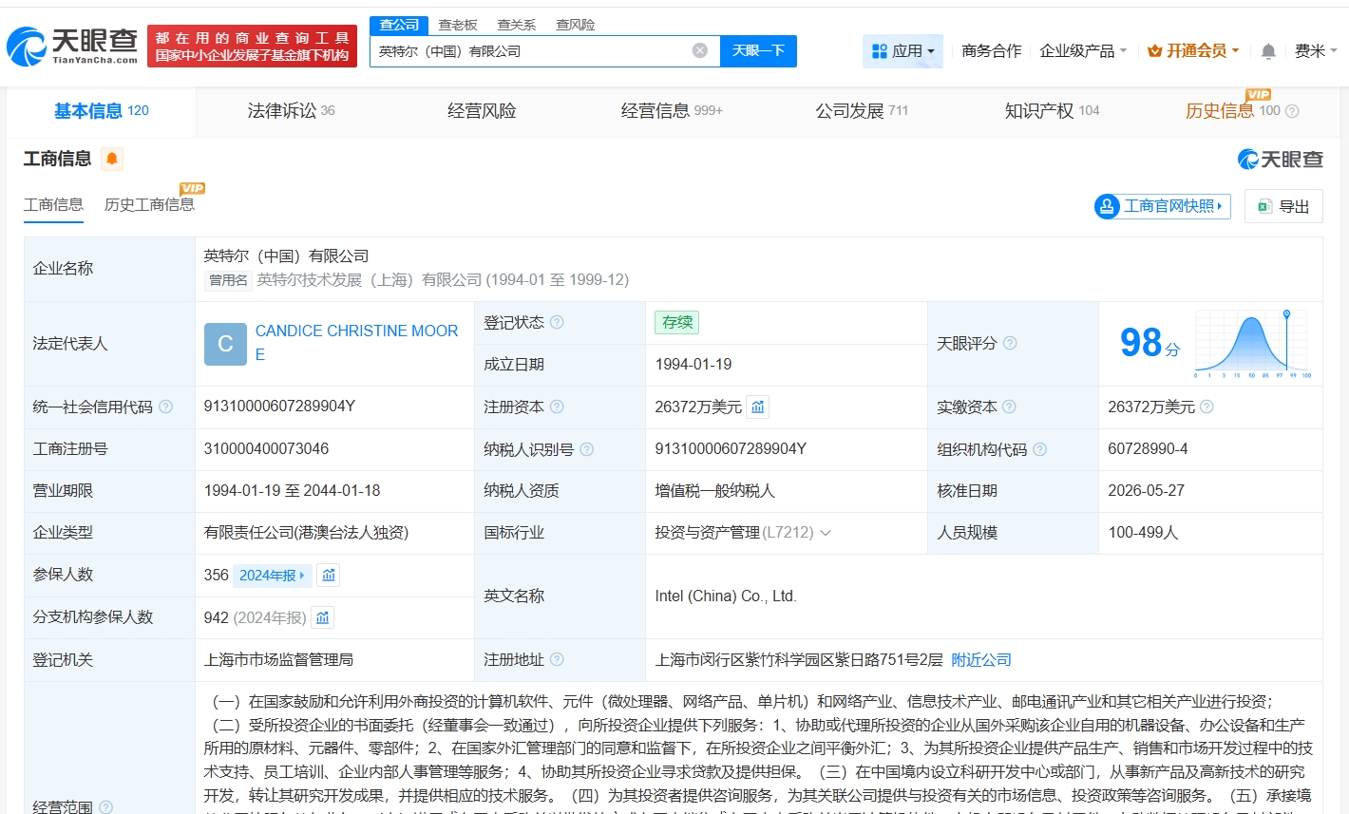Open the 工商官网快照 snapshot button

tap(1162, 206)
